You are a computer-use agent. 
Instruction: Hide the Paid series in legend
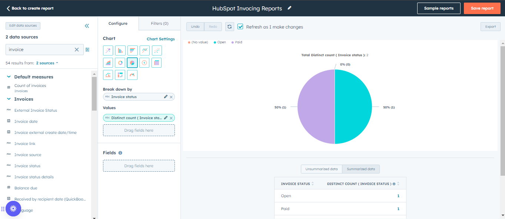coord(236,42)
